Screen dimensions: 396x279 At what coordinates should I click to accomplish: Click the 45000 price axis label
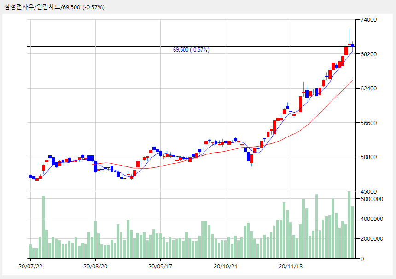click(x=369, y=192)
